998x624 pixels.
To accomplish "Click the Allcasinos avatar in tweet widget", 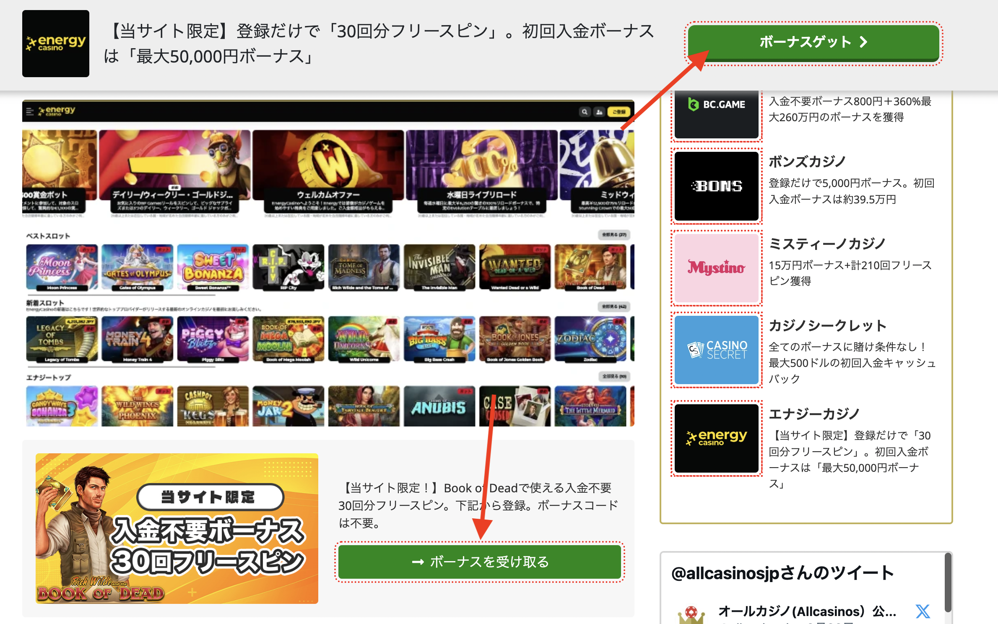I will tap(691, 615).
